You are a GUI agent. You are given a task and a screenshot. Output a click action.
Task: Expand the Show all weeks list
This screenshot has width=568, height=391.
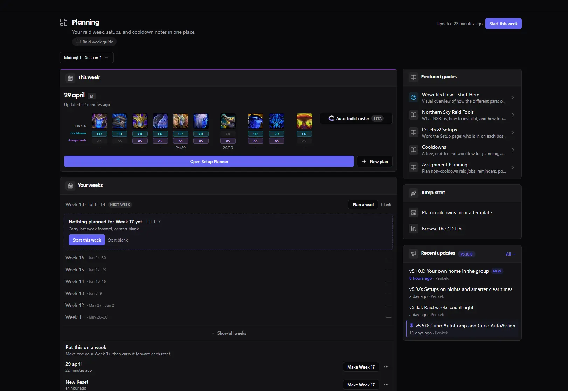229,333
